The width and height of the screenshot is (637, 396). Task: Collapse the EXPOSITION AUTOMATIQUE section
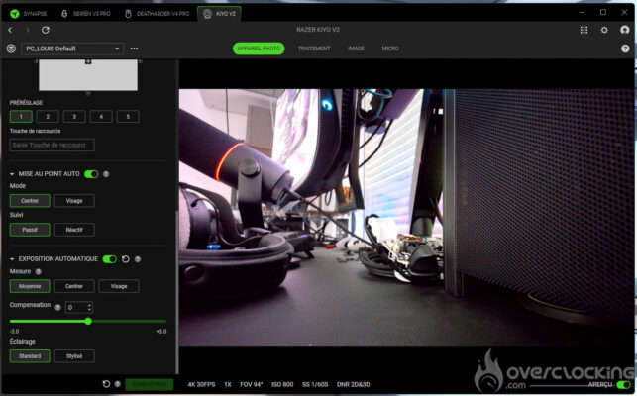(12, 259)
